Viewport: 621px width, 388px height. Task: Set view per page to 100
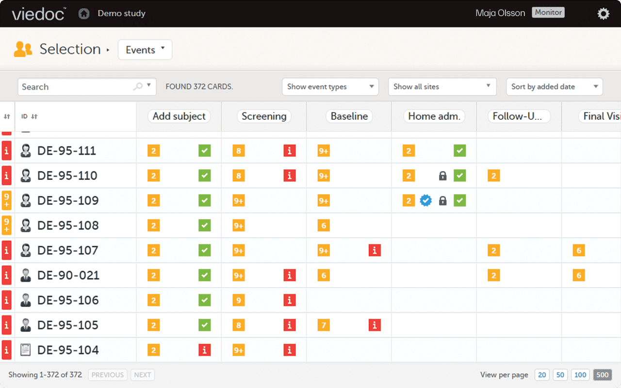click(x=580, y=375)
